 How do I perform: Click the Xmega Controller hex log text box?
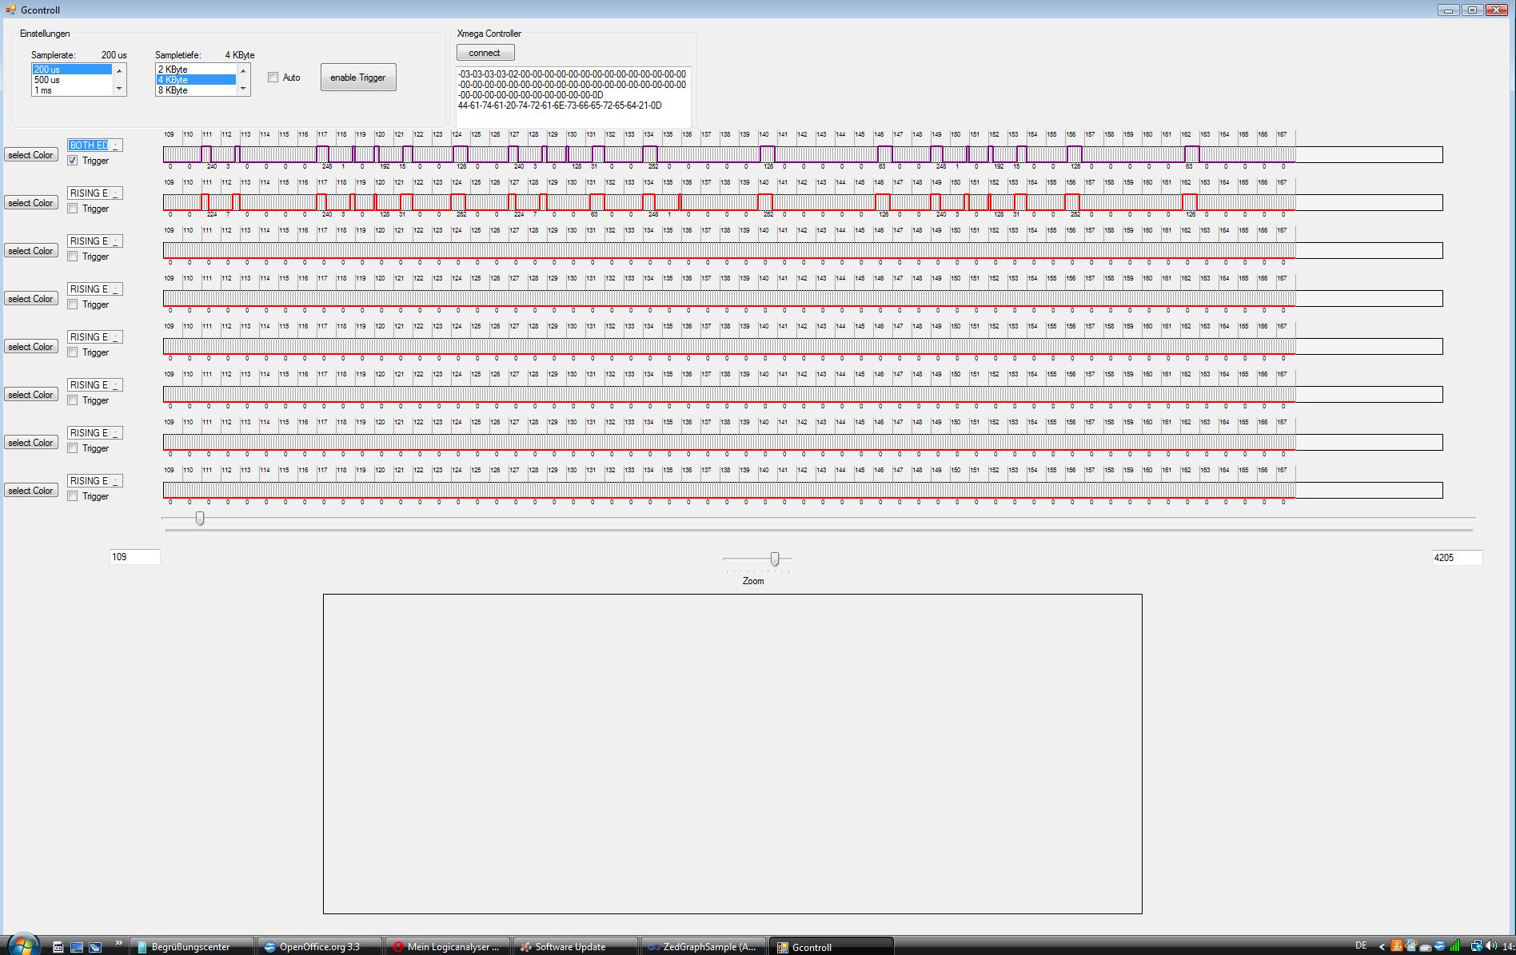(x=573, y=96)
